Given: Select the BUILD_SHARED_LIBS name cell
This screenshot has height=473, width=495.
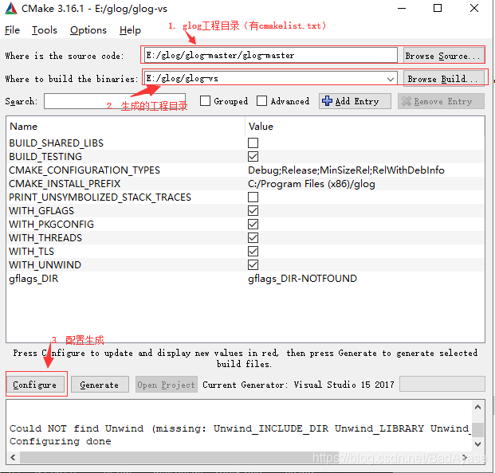Looking at the screenshot, I should tap(56, 143).
